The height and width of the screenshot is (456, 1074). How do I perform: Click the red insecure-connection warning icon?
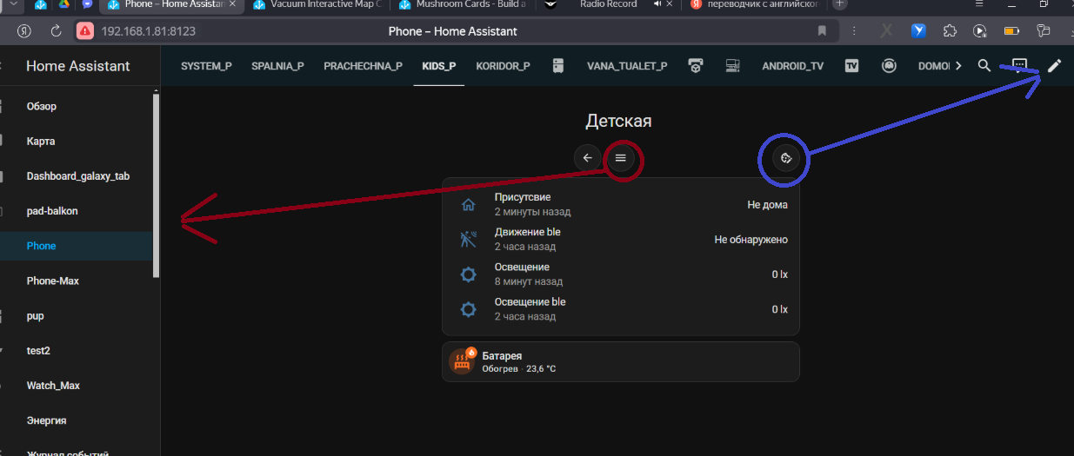click(84, 31)
